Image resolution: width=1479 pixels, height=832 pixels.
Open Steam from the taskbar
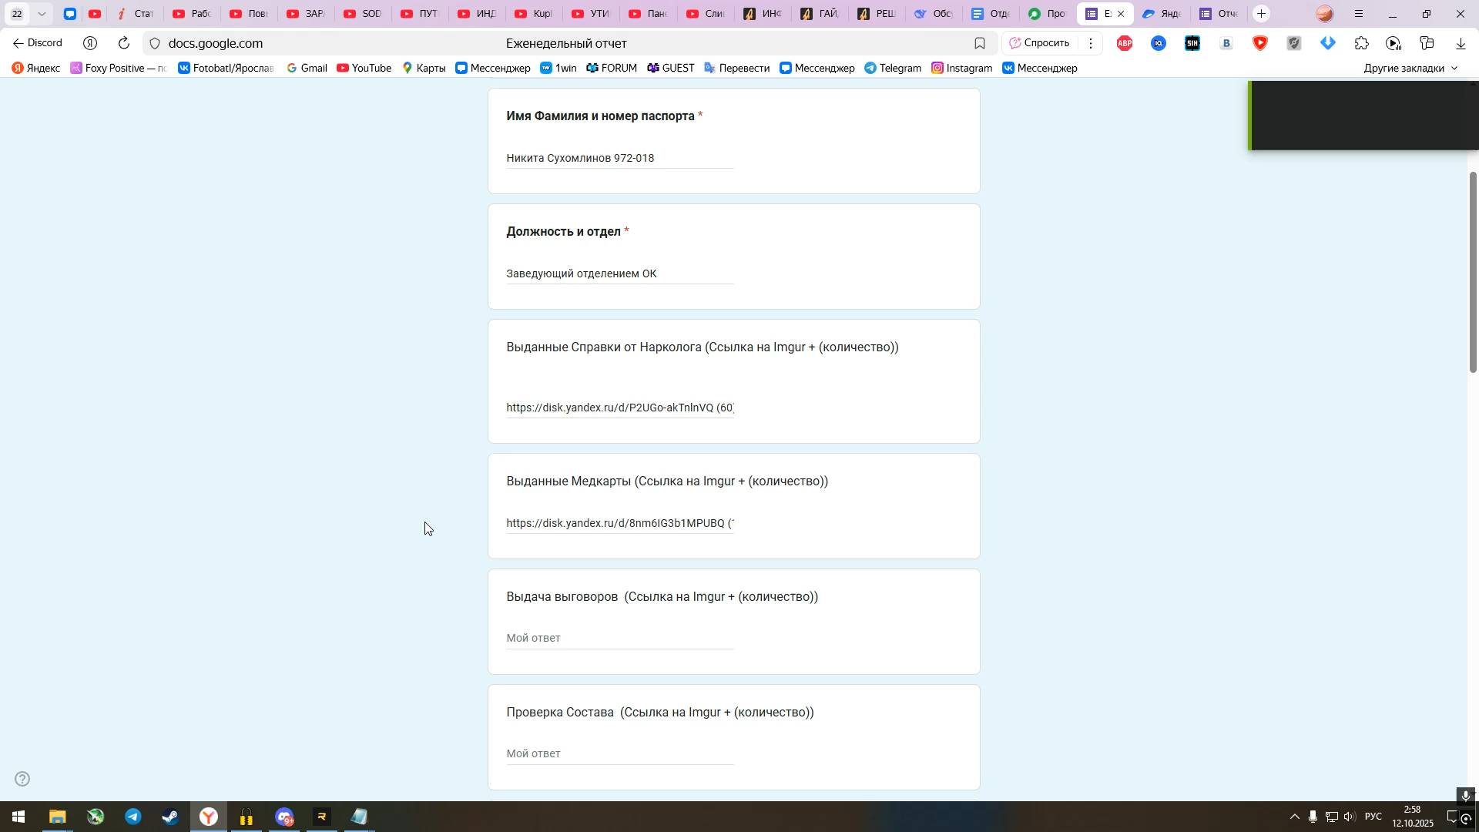[x=171, y=817]
